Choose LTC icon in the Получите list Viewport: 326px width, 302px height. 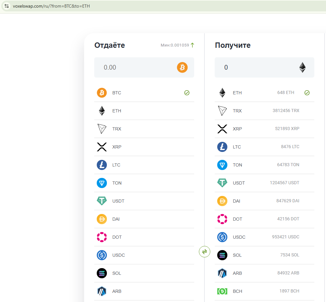coord(222,147)
